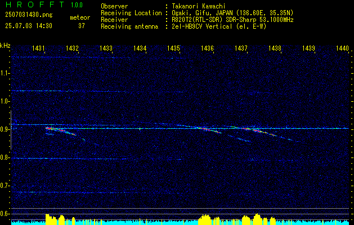Image resolution: width=354 pixels, height=225 pixels.
Task: Click the yellow power bar below 1436
Action: 204,219
